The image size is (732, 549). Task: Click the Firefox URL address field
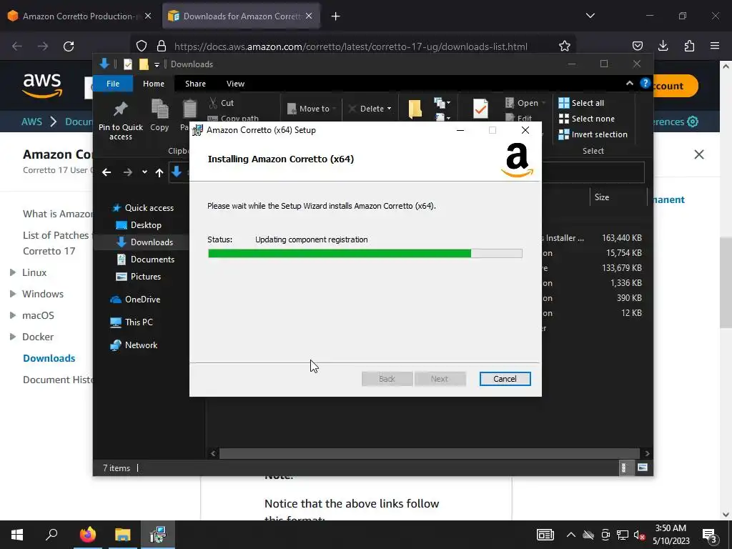coord(350,46)
